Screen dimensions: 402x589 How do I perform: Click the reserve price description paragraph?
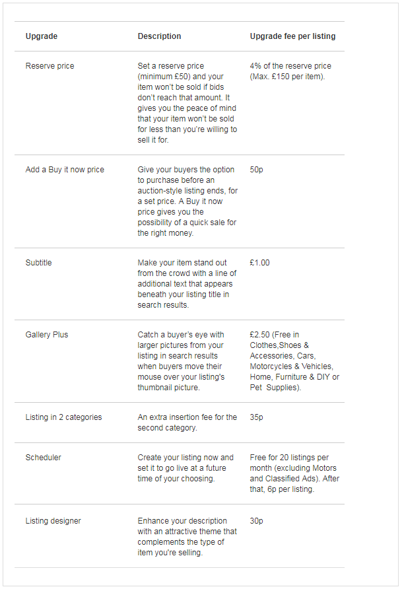pos(187,103)
